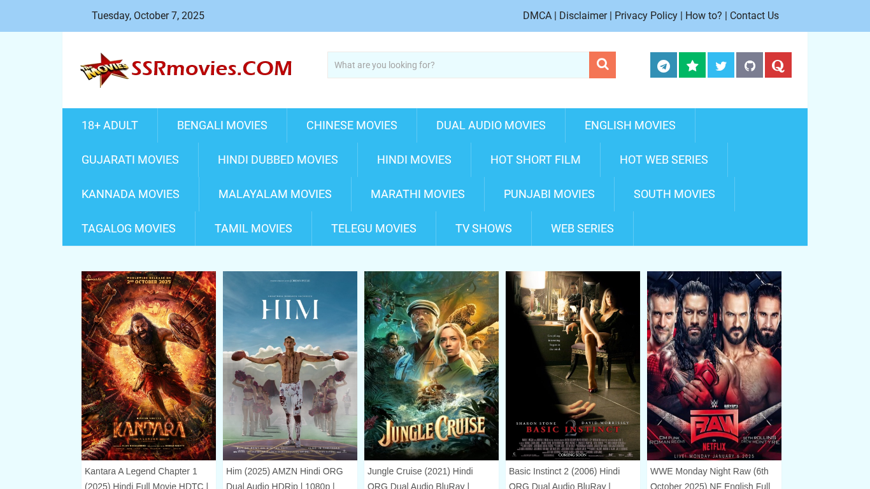Open the Kantara movie poster
This screenshot has height=489, width=870.
click(x=148, y=365)
